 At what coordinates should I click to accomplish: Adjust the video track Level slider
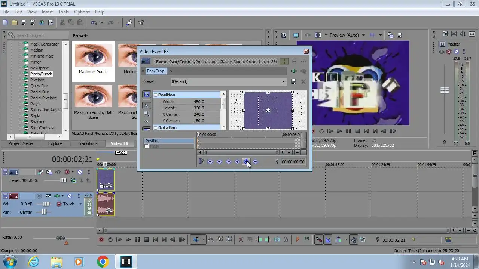(63, 180)
